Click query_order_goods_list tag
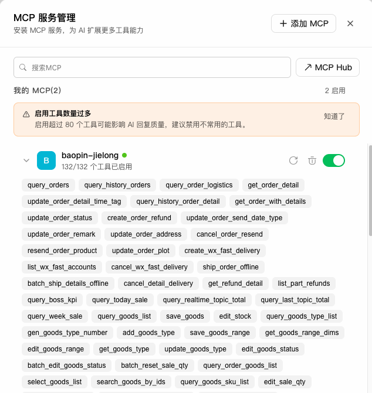This screenshot has width=372, height=393. (x=240, y=365)
